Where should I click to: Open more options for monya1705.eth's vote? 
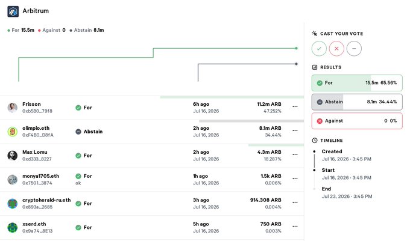(x=295, y=178)
